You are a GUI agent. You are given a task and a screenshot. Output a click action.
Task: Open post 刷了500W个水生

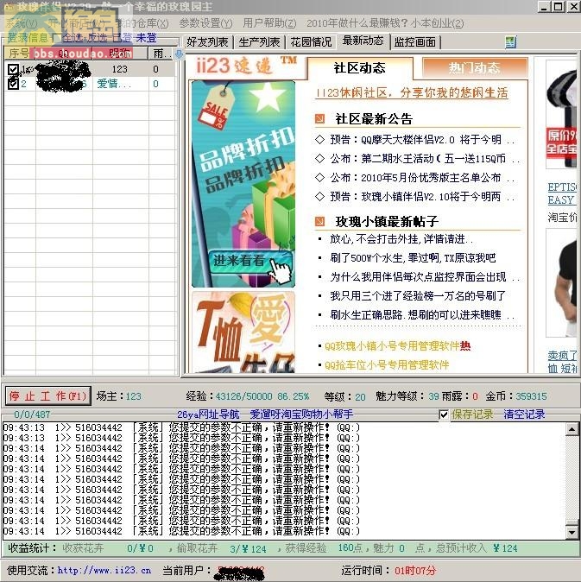click(x=413, y=257)
